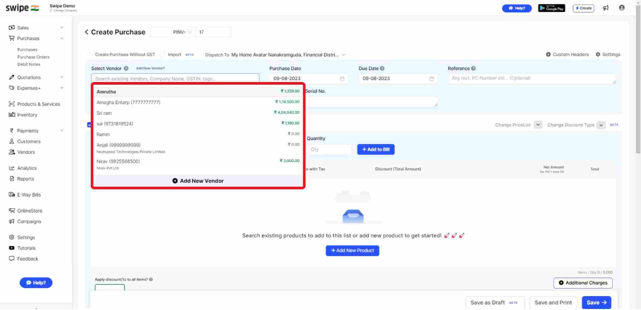Image resolution: width=641 pixels, height=310 pixels.
Task: Click the info icon beside Due Date
Action: pos(382,68)
